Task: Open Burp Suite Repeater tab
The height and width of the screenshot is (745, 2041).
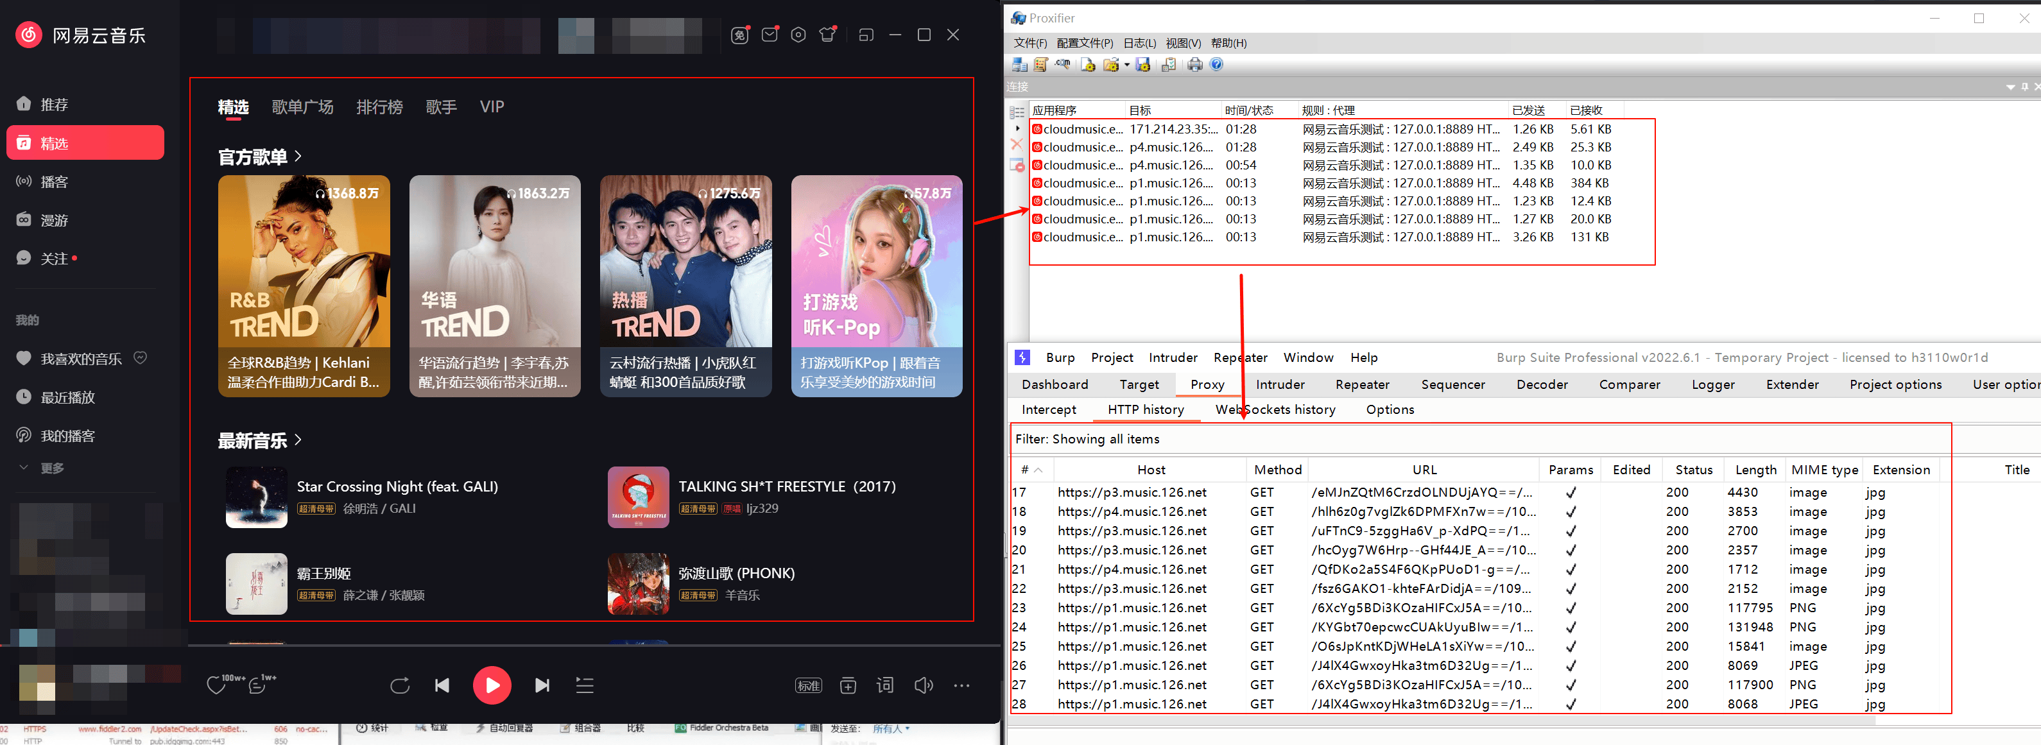Action: (x=1362, y=384)
